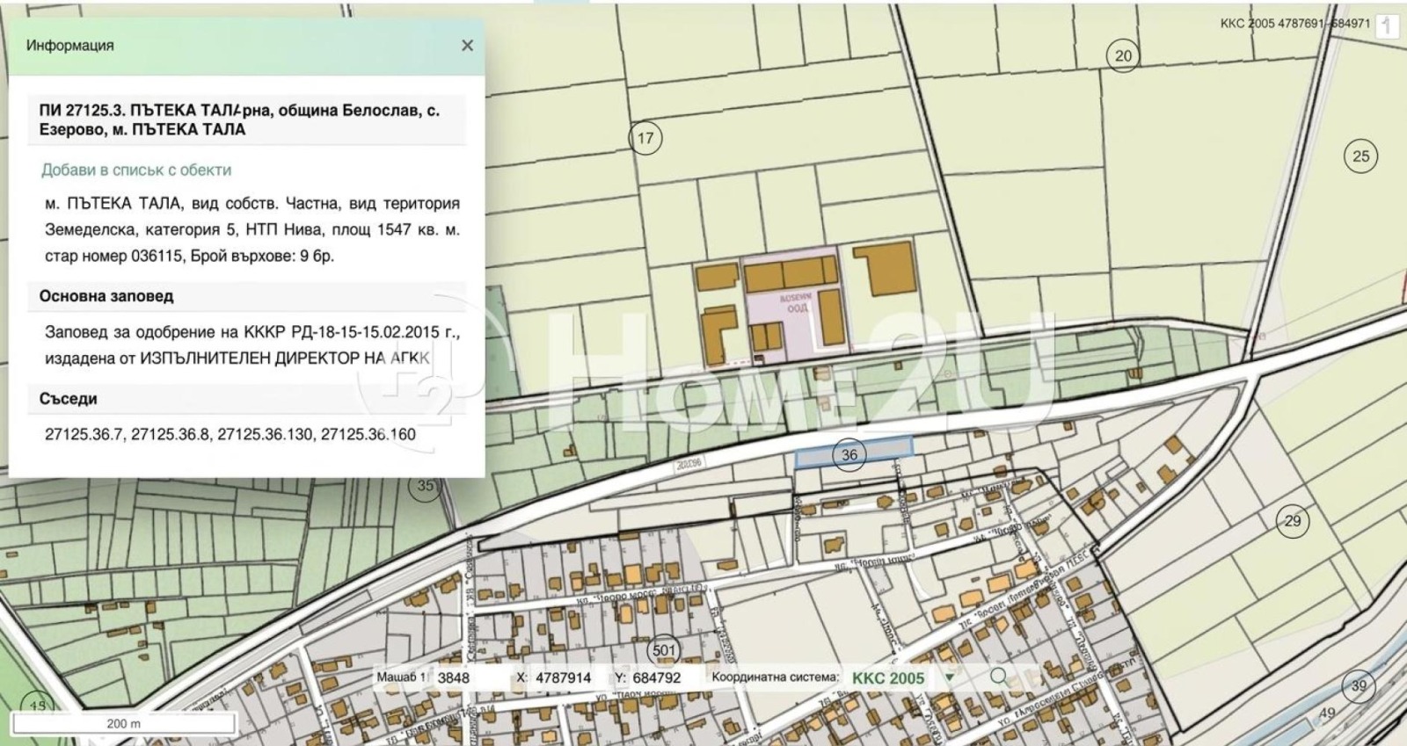Click cadastral district marker 20

coord(1123,55)
